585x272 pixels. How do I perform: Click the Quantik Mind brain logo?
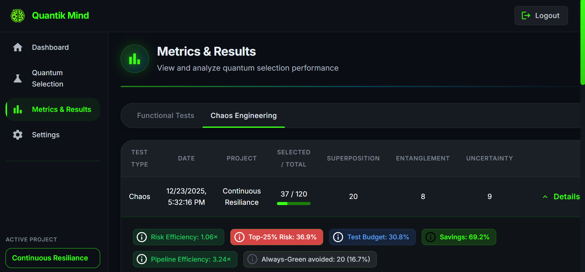(18, 16)
